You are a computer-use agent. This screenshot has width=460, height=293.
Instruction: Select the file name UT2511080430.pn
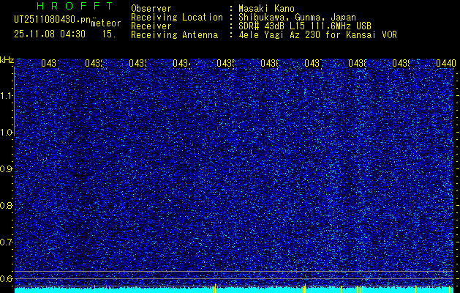click(x=52, y=20)
